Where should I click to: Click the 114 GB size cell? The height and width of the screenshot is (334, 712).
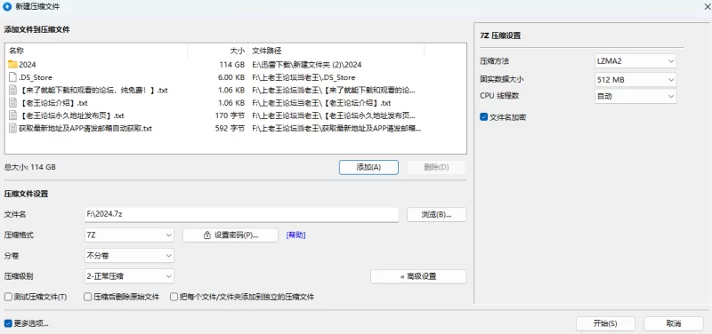point(232,65)
